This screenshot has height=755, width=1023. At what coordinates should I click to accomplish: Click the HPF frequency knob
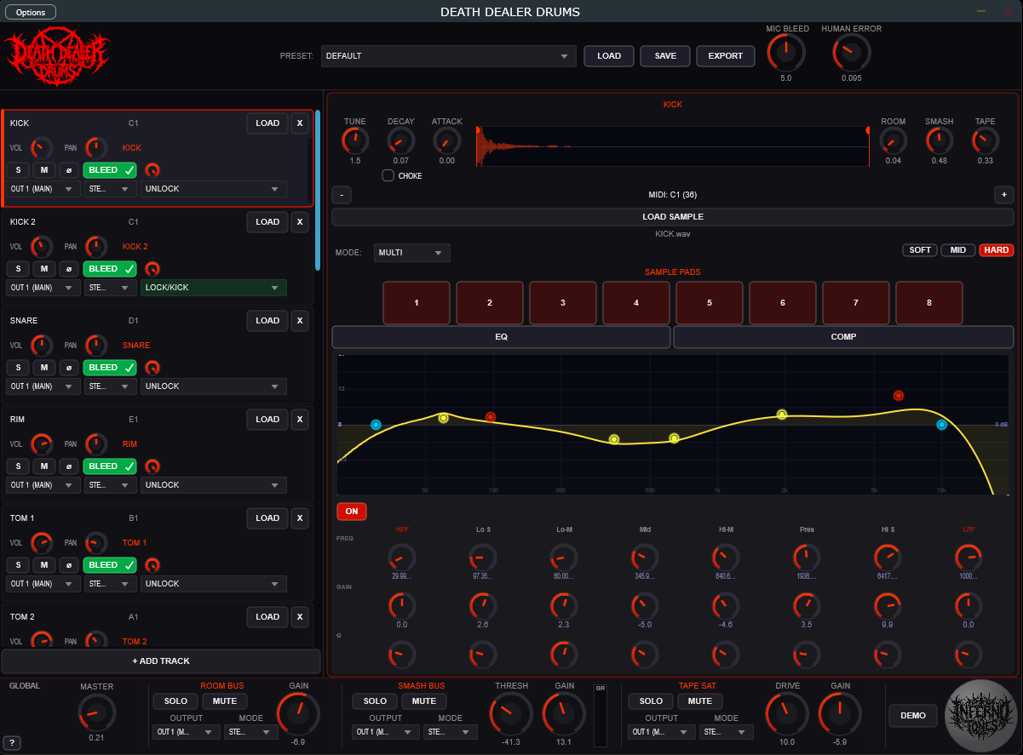401,558
